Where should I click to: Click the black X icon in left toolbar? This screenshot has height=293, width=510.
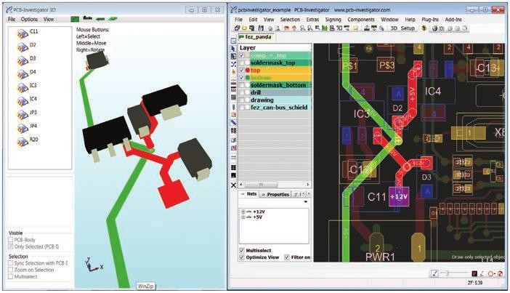click(x=233, y=185)
